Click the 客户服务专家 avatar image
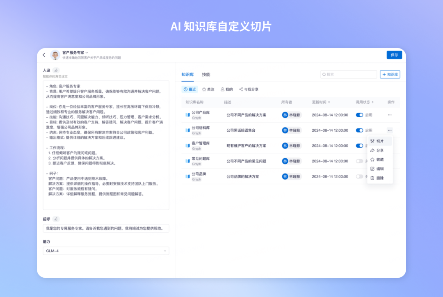Image resolution: width=443 pixels, height=297 pixels. [x=55, y=55]
